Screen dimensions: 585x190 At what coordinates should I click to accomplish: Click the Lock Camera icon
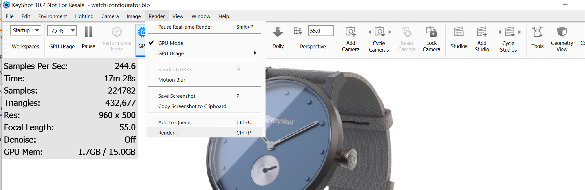point(431,32)
